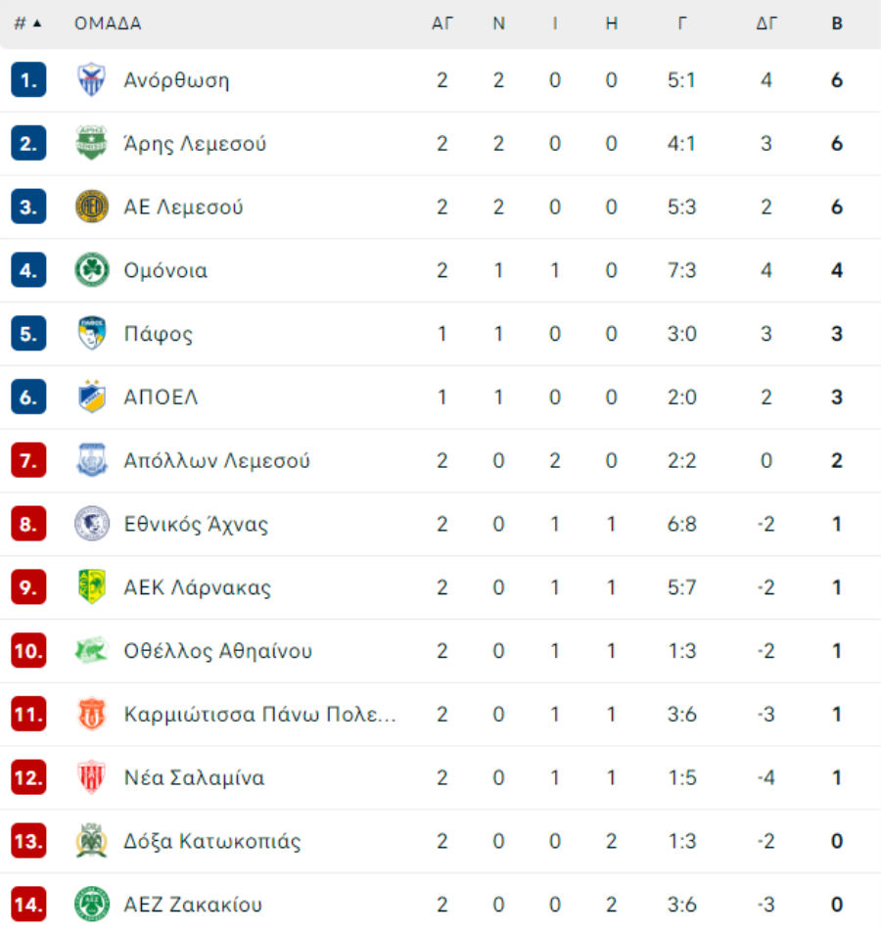The height and width of the screenshot is (933, 881).
Task: Open the Δόξα Κατωκοπιάς team link
Action: coord(211,841)
